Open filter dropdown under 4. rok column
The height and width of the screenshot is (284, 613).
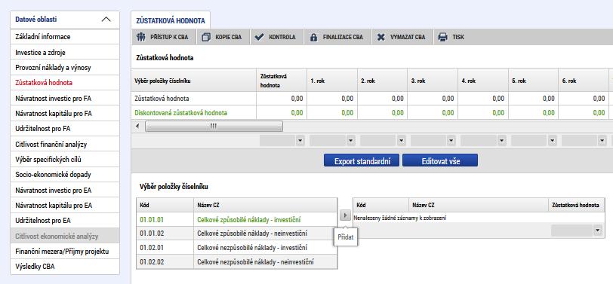(x=501, y=141)
